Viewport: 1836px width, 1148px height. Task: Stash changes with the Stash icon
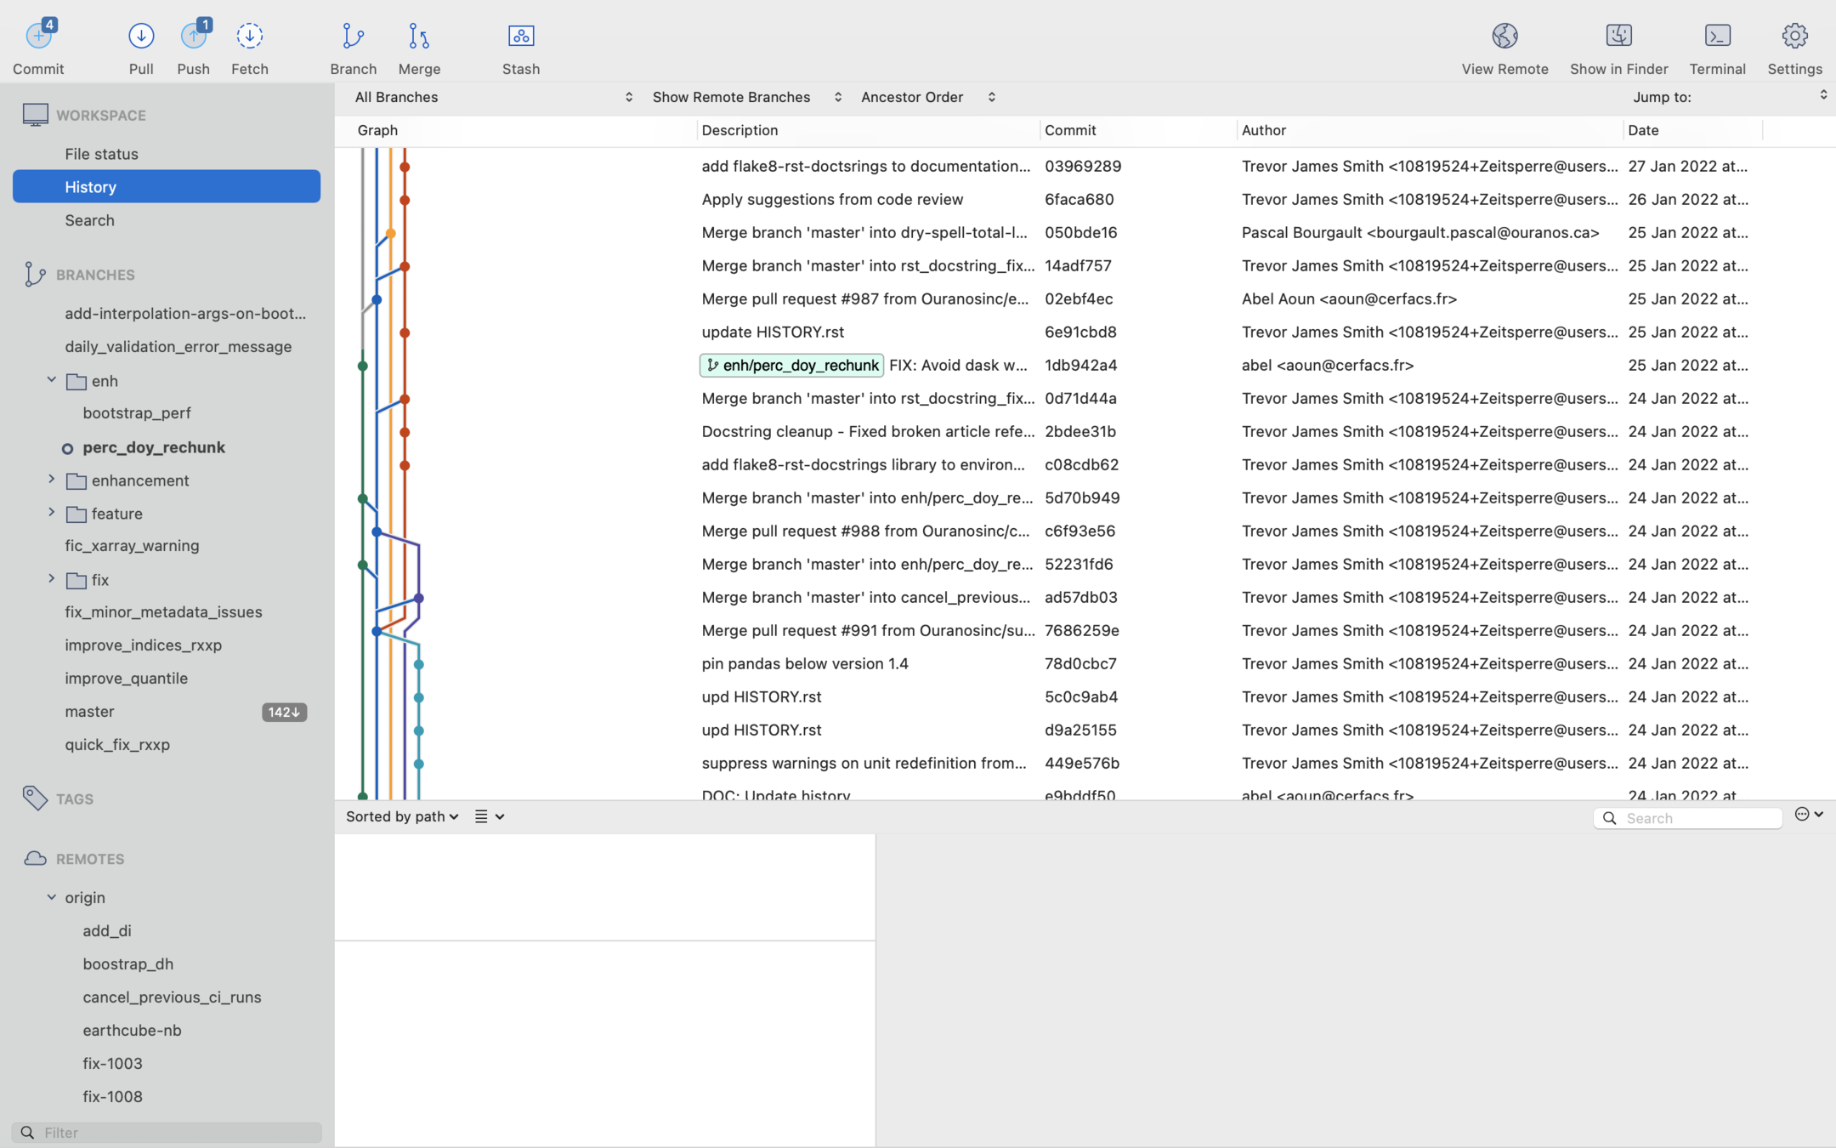tap(520, 37)
